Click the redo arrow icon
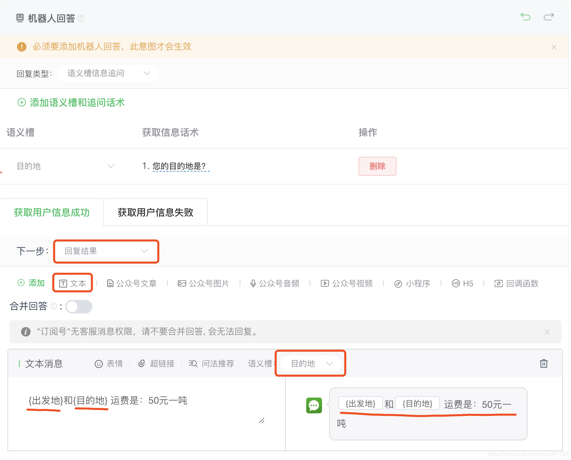Image resolution: width=571 pixels, height=460 pixels. click(549, 17)
